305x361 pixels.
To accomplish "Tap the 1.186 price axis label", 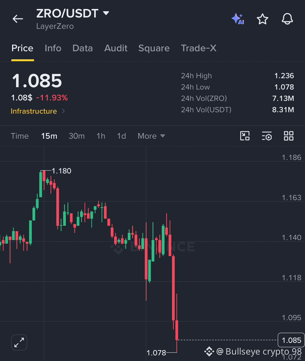I will [x=292, y=158].
